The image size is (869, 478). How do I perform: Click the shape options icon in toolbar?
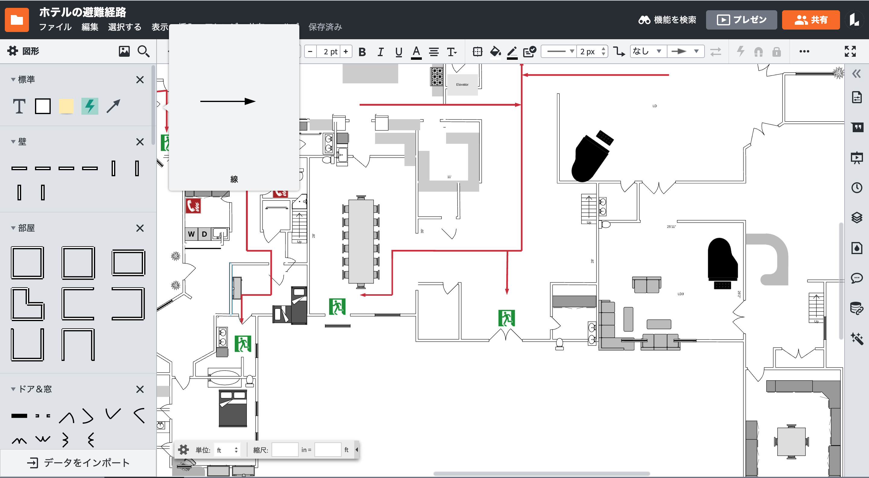click(478, 52)
